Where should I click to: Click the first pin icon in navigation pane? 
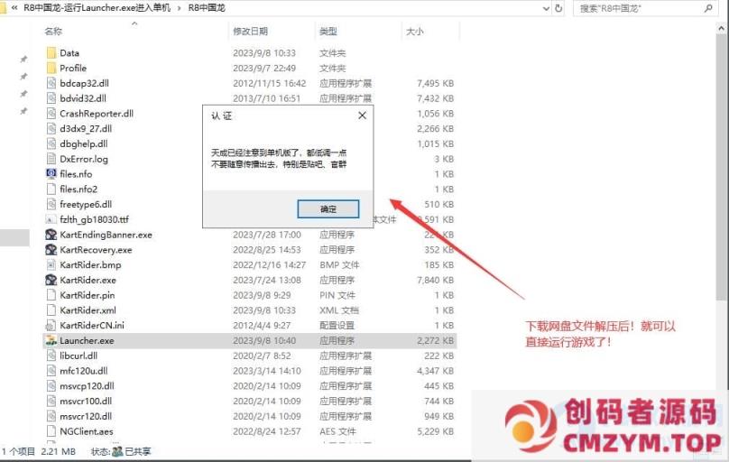coord(23,59)
